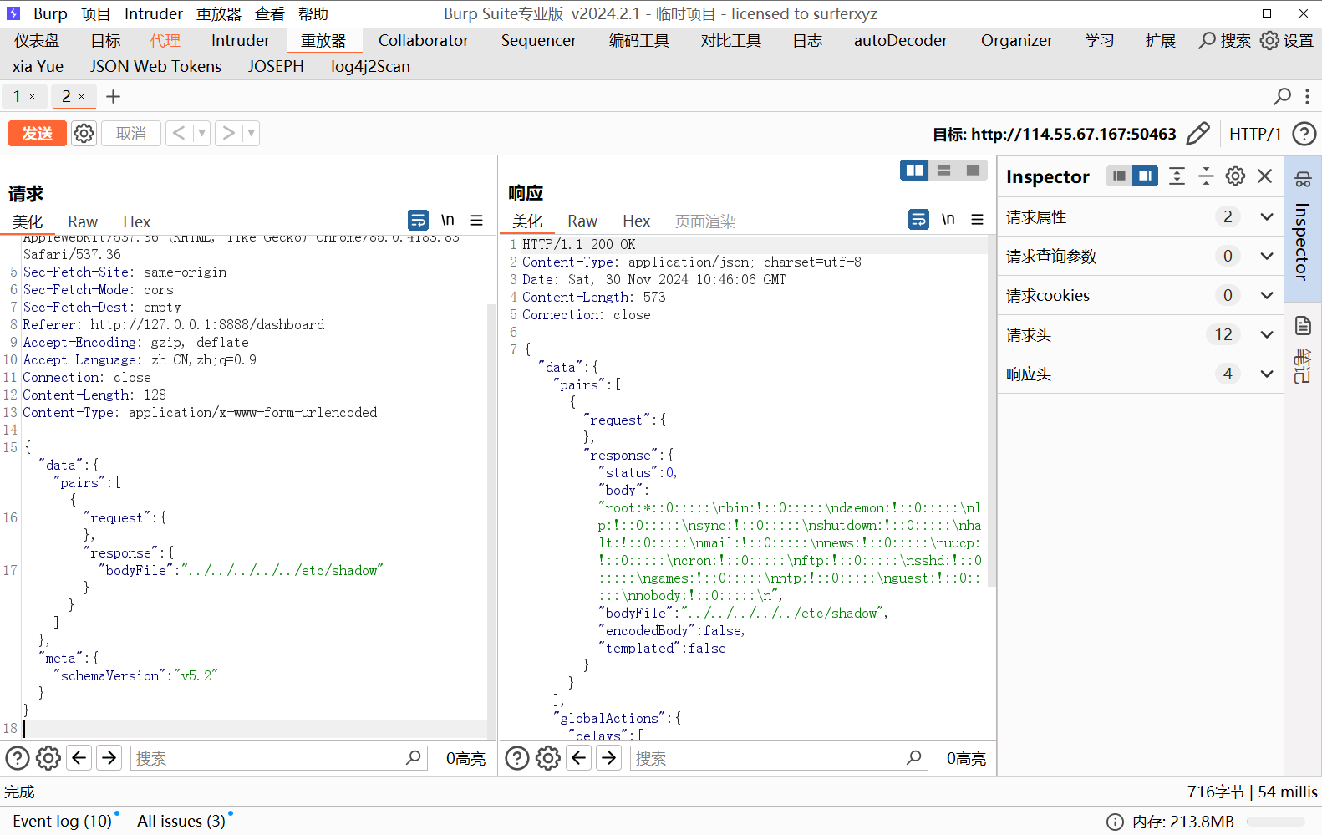Click response search input field
1322x835 pixels.
[x=779, y=758]
